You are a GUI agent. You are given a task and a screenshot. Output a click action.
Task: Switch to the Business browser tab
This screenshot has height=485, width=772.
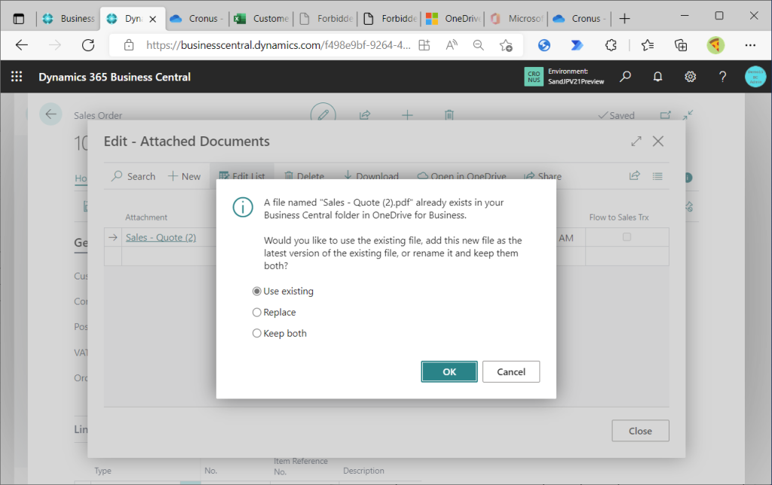tap(68, 19)
